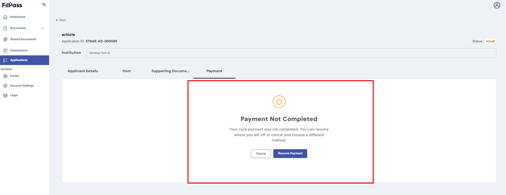506x195 pixels.
Task: Click the 'article' application title
Action: [68, 34]
